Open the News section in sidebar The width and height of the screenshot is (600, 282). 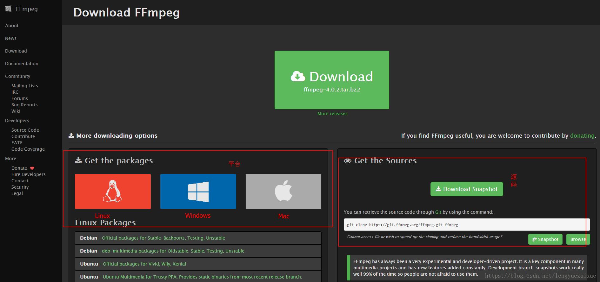click(x=11, y=38)
